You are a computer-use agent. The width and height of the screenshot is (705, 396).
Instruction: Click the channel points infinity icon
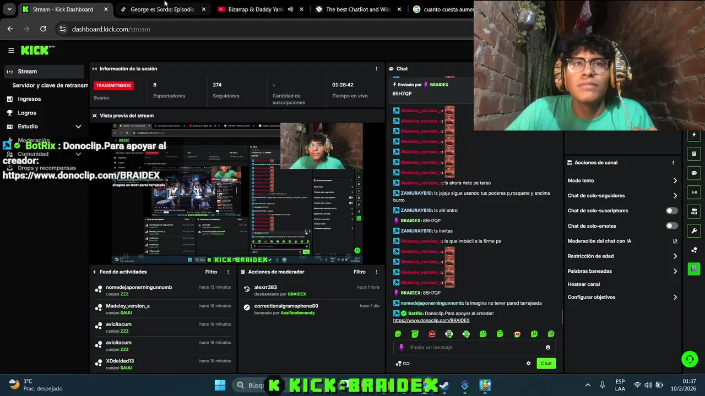tap(403, 364)
